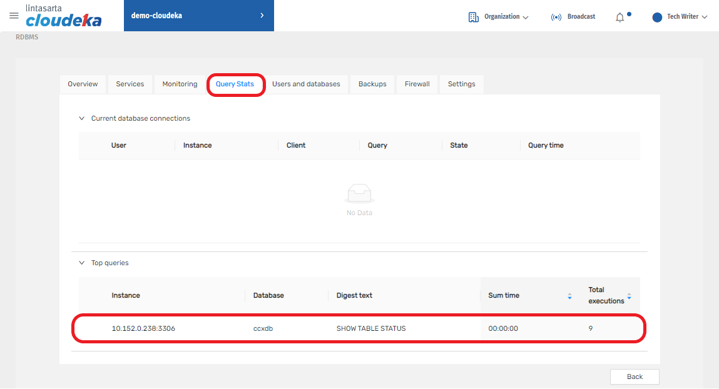Open the Firewall tab
Screen dimensions: 719x389
[x=417, y=84]
